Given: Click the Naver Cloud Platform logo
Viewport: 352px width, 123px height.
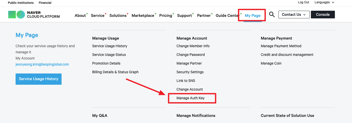Looking at the screenshot, I should (x=34, y=15).
